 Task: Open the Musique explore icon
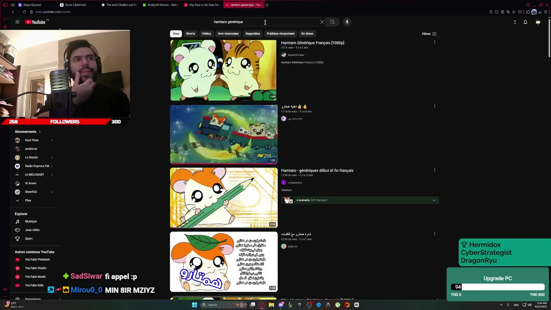tap(17, 221)
